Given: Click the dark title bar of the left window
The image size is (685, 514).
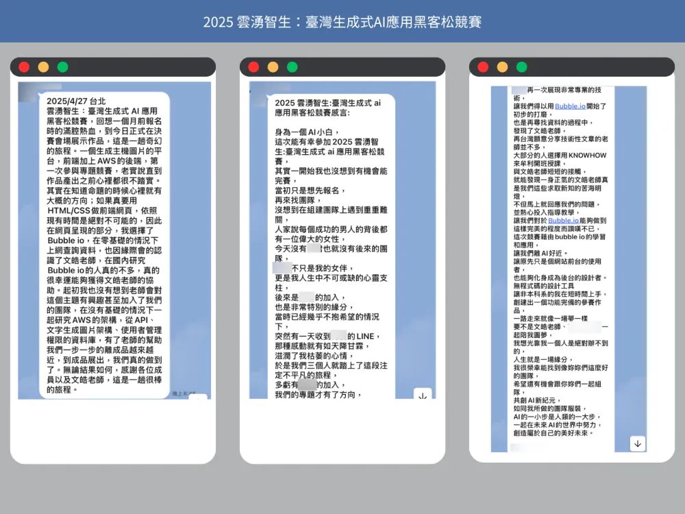Looking at the screenshot, I should point(137,67).
